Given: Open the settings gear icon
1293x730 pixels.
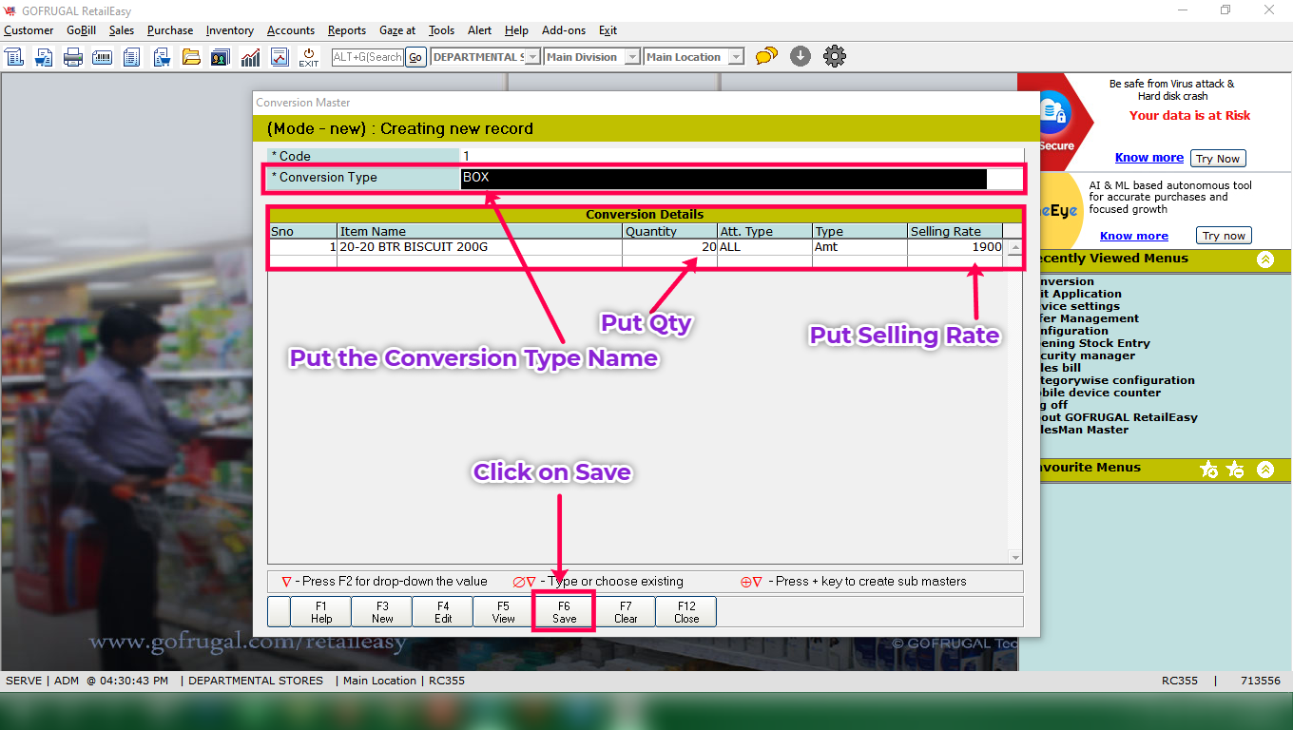Looking at the screenshot, I should click(x=835, y=57).
